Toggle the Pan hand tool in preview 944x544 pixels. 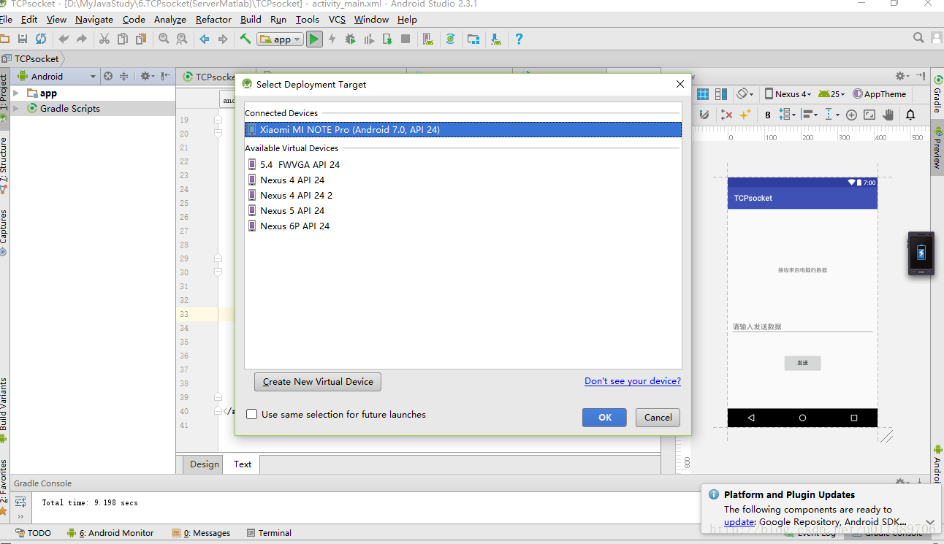[x=888, y=115]
